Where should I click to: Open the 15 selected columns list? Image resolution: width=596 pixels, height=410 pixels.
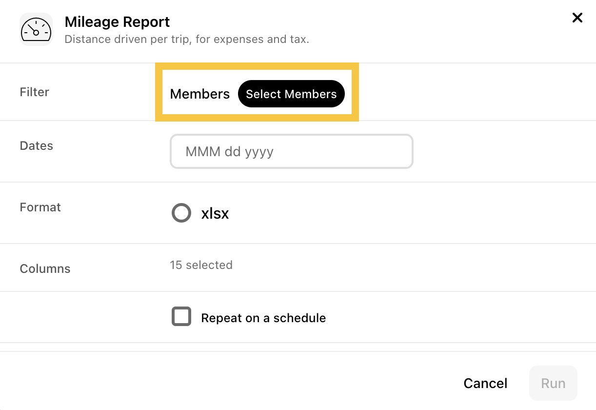tap(201, 265)
